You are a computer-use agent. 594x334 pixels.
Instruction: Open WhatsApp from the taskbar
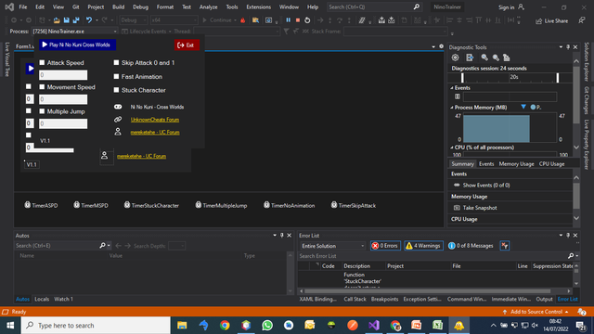pos(267,326)
